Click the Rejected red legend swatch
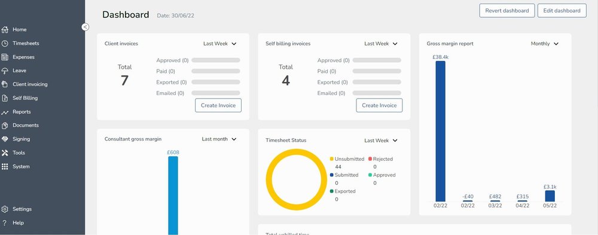This screenshot has width=598, height=235. pos(370,159)
